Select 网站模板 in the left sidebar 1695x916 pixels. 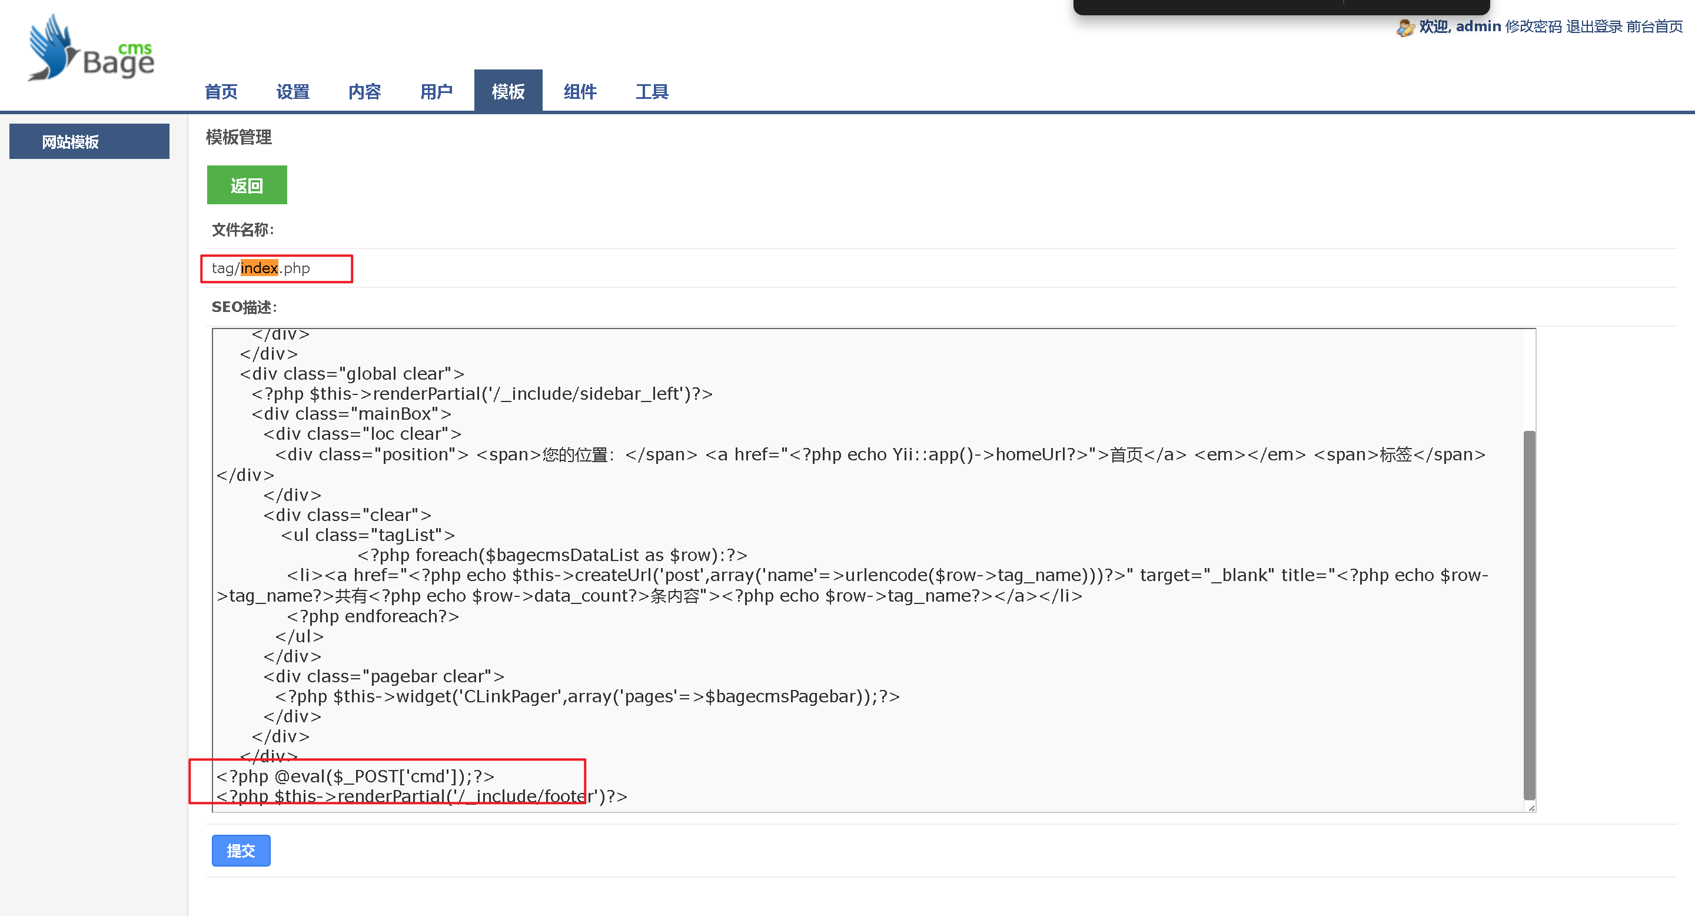tap(89, 141)
